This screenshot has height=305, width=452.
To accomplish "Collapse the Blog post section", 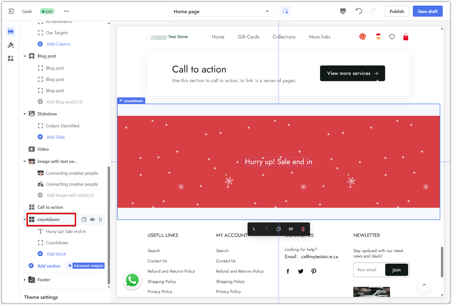I will coord(25,56).
